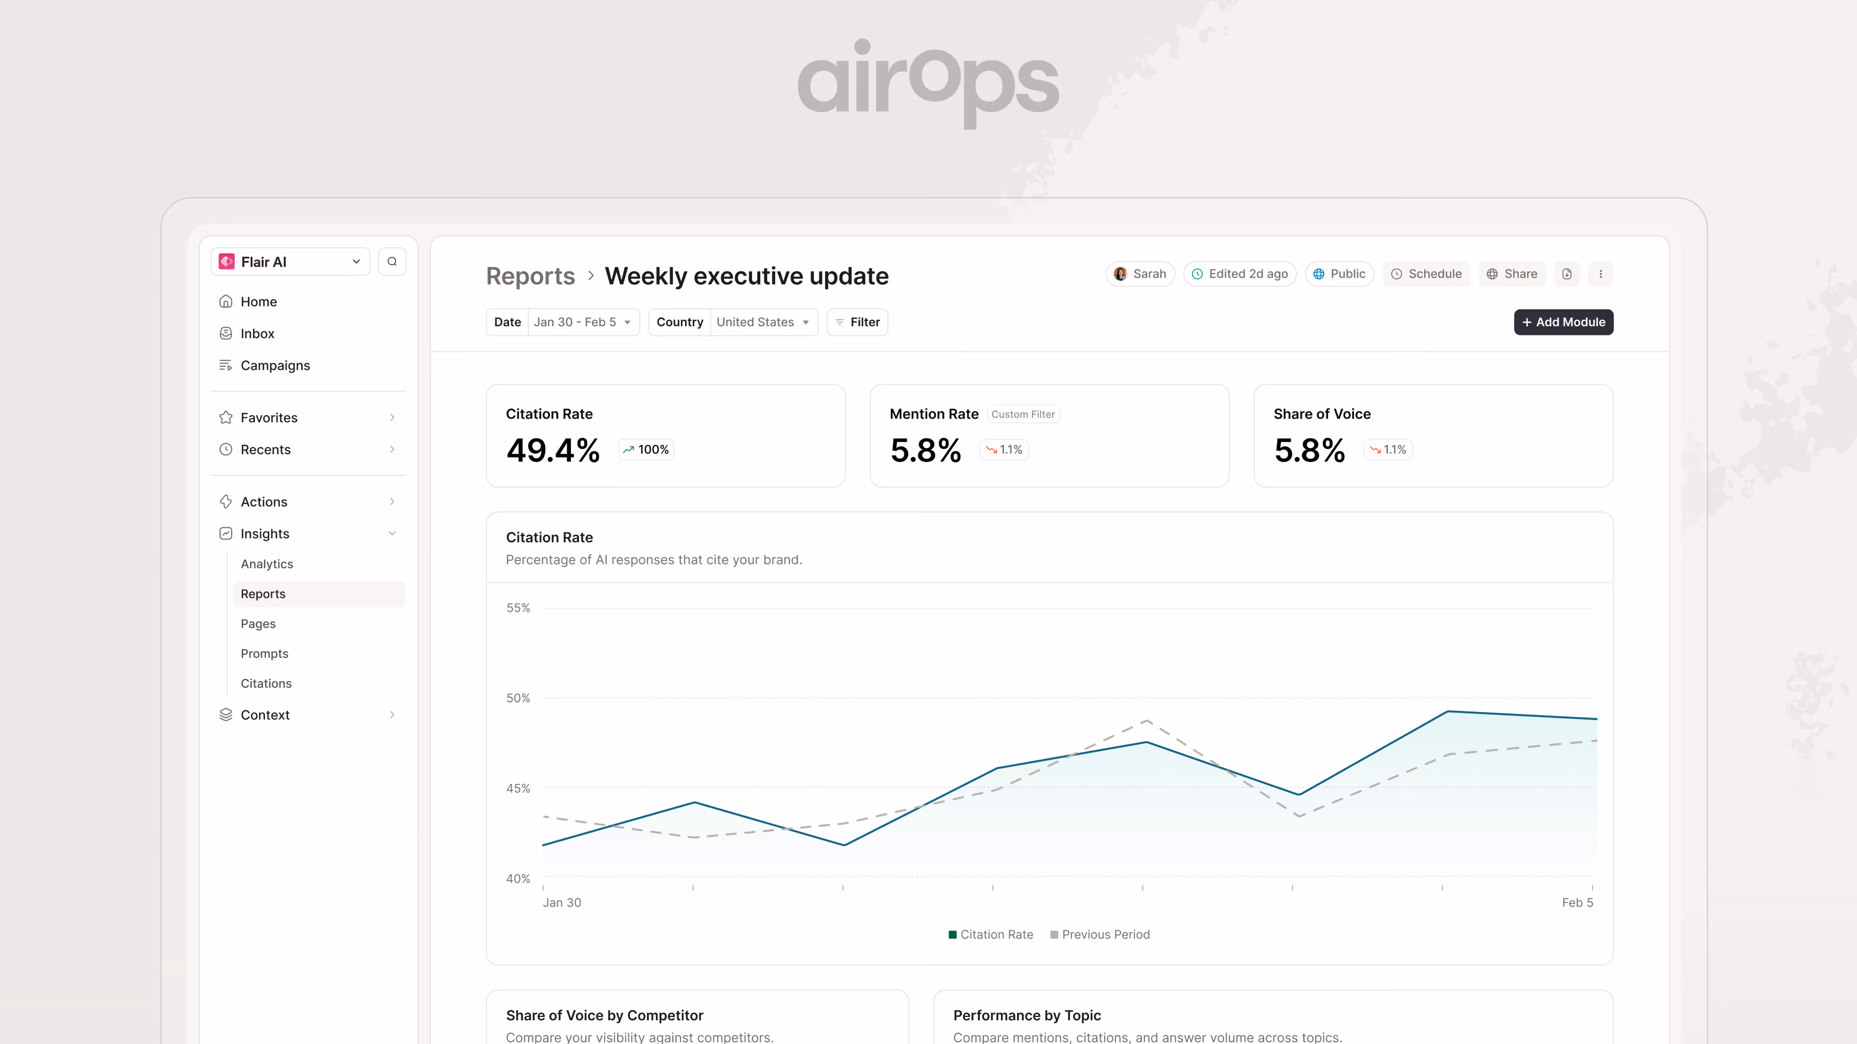The height and width of the screenshot is (1044, 1857).
Task: Toggle the Citation Rate legend swatch
Action: pos(952,934)
